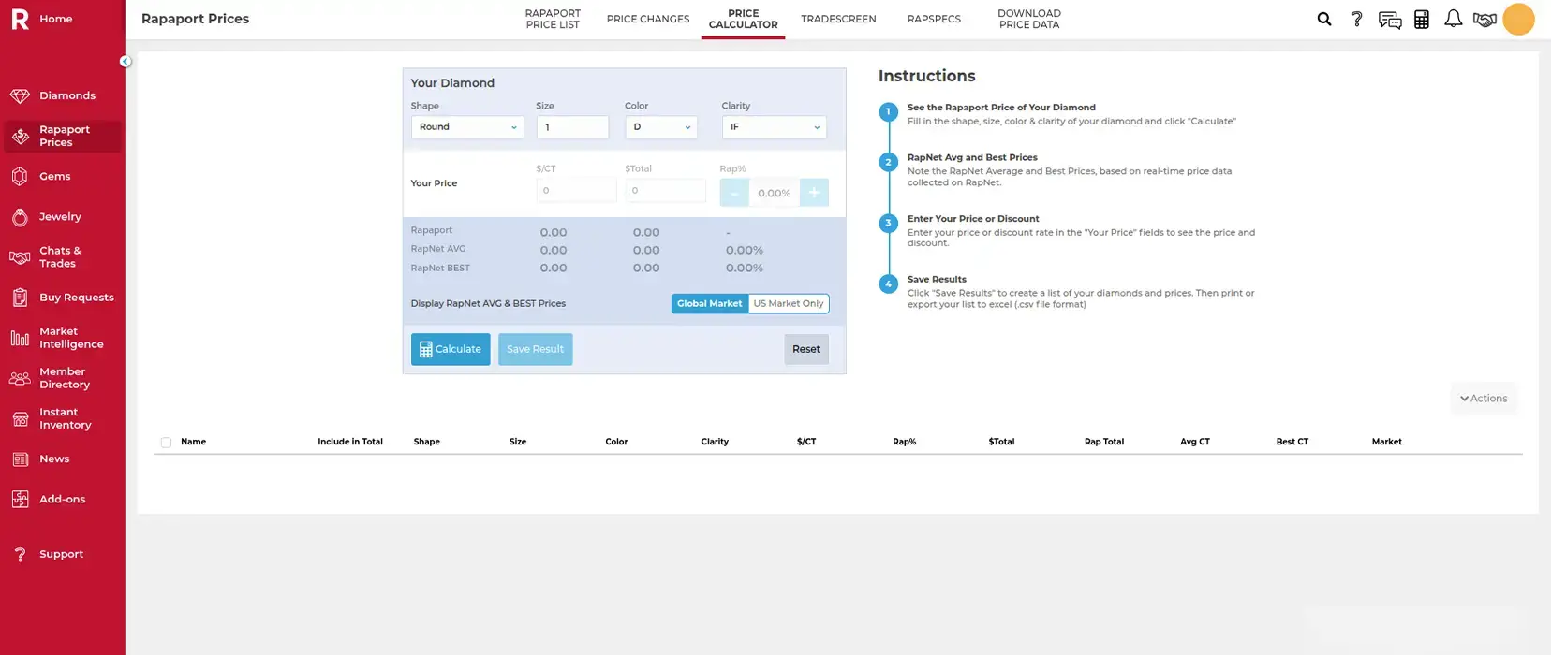The height and width of the screenshot is (655, 1551).
Task: Click the Reset button
Action: [806, 350]
